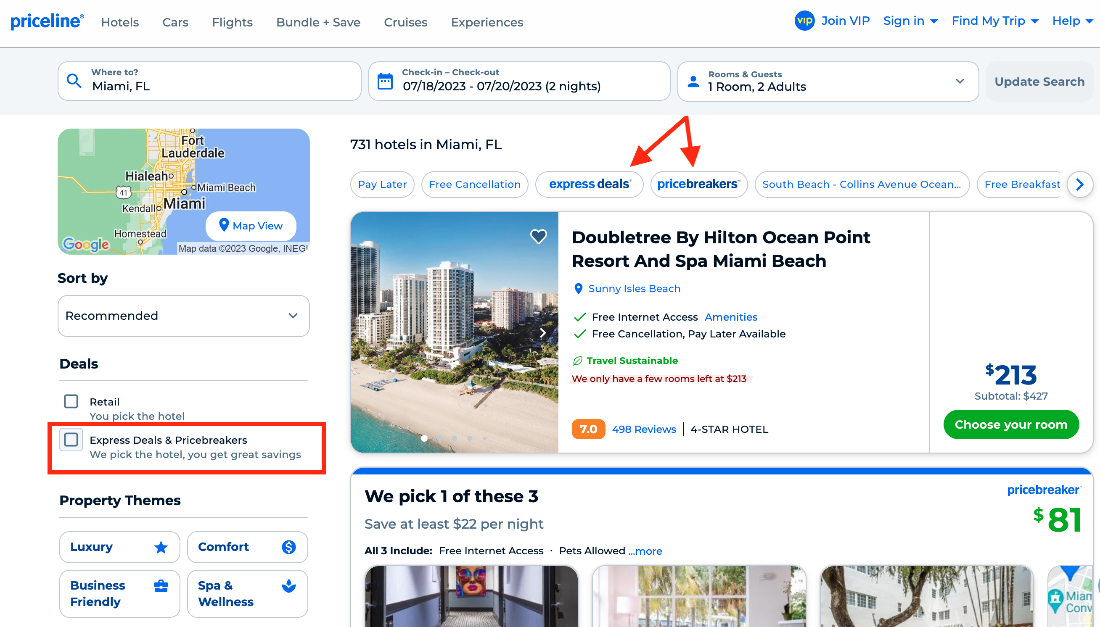Open the Cars menu item
This screenshot has height=627, width=1100.
click(175, 22)
